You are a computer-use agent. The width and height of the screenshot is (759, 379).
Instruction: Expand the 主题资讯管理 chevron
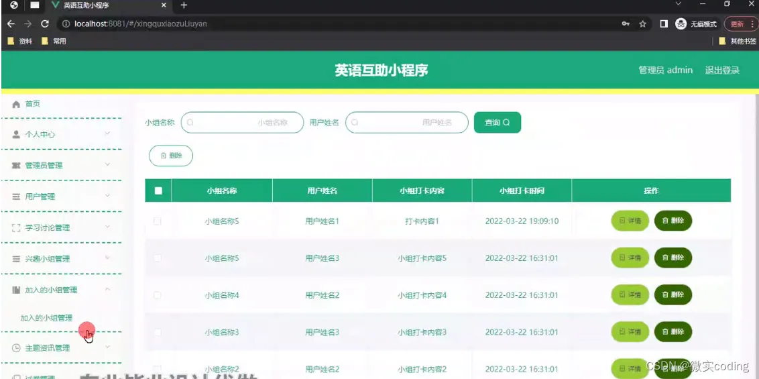pos(107,347)
